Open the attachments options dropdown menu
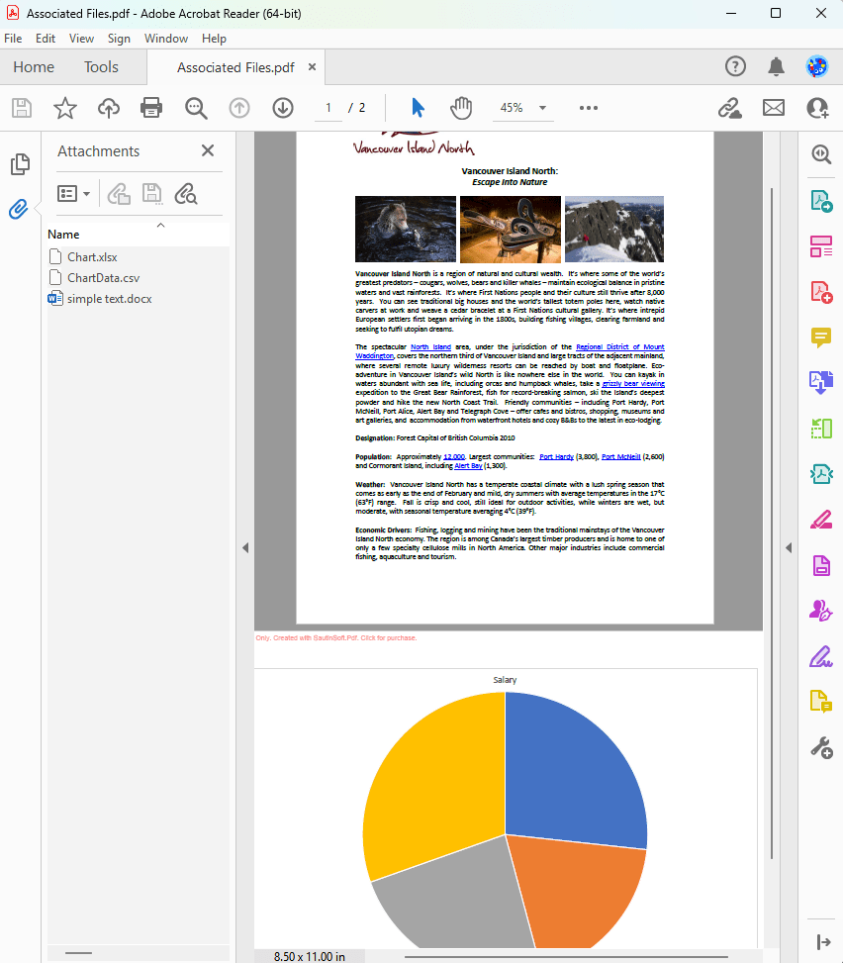 coord(73,194)
